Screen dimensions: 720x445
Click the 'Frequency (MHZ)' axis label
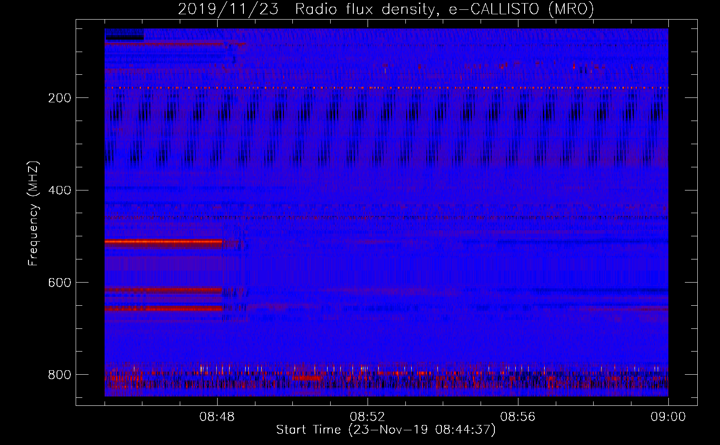pyautogui.click(x=34, y=213)
